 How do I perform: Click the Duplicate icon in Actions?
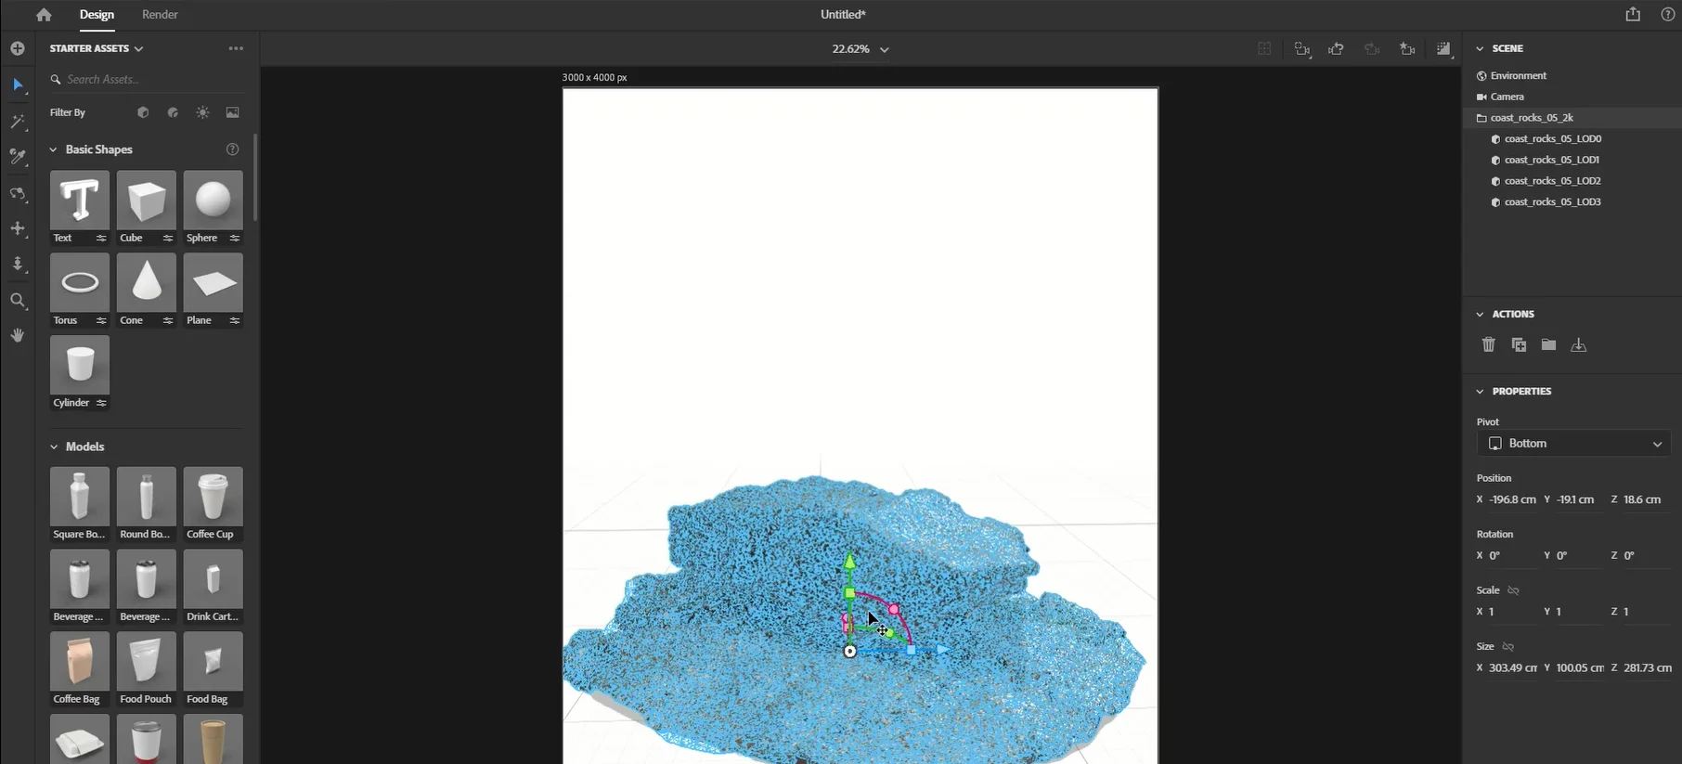1519,344
